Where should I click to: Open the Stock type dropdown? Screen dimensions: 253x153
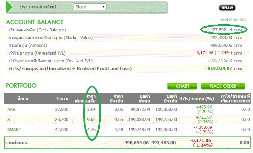pos(90,7)
